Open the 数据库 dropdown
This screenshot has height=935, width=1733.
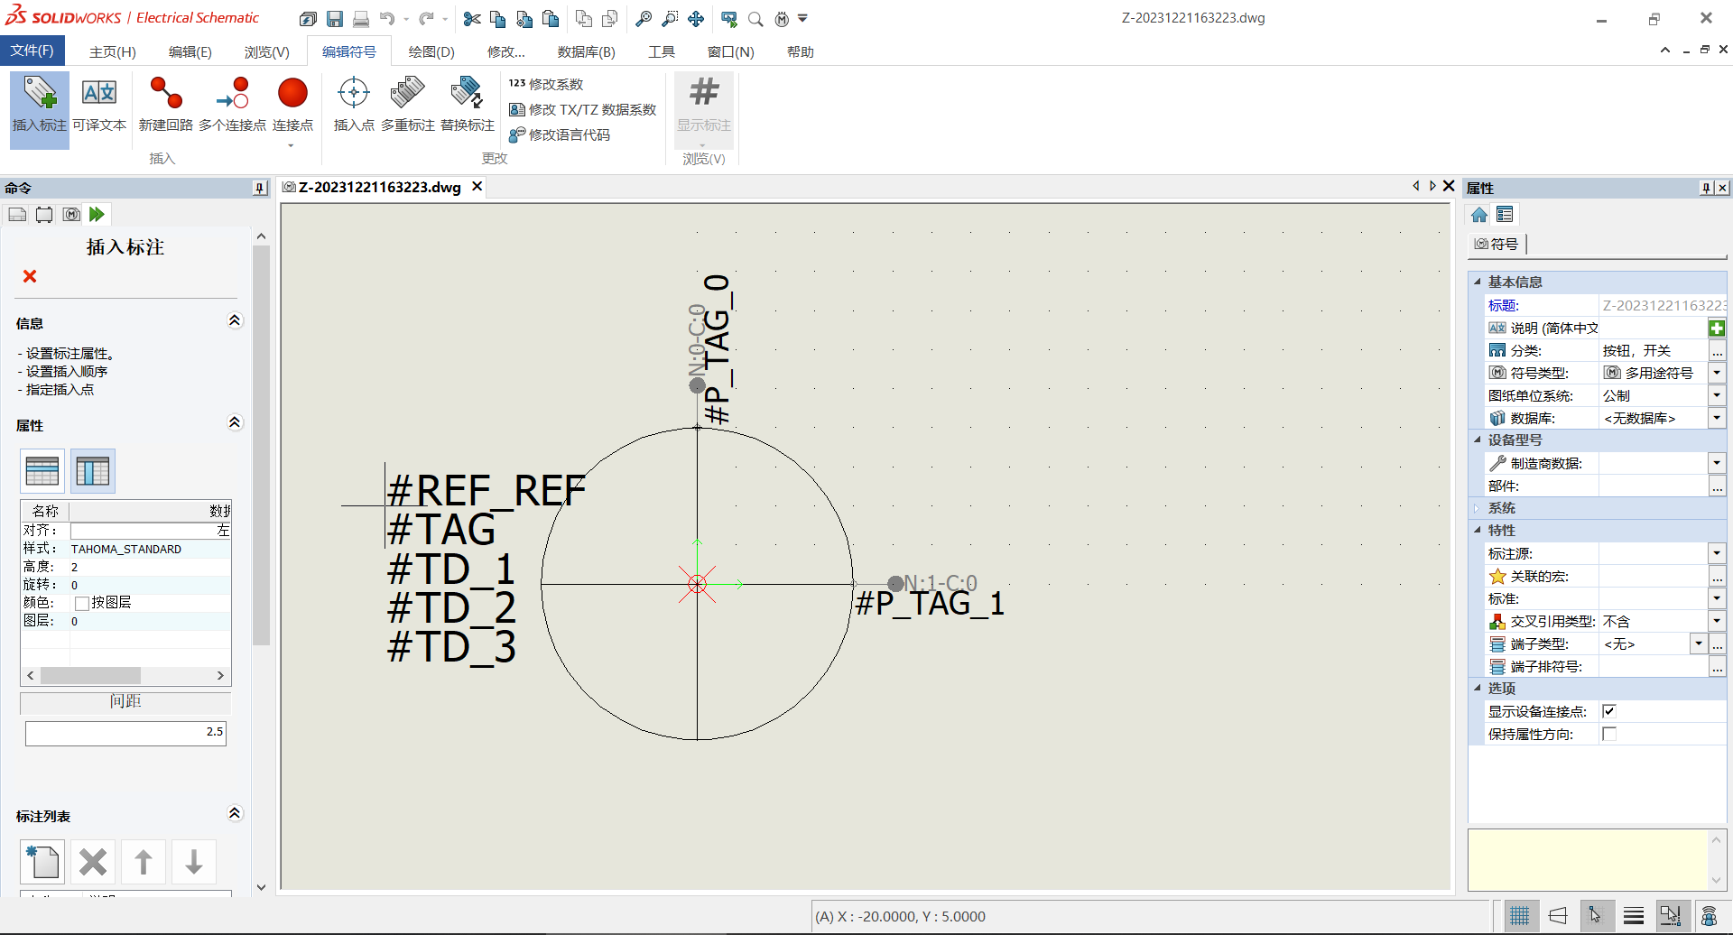click(x=1717, y=418)
